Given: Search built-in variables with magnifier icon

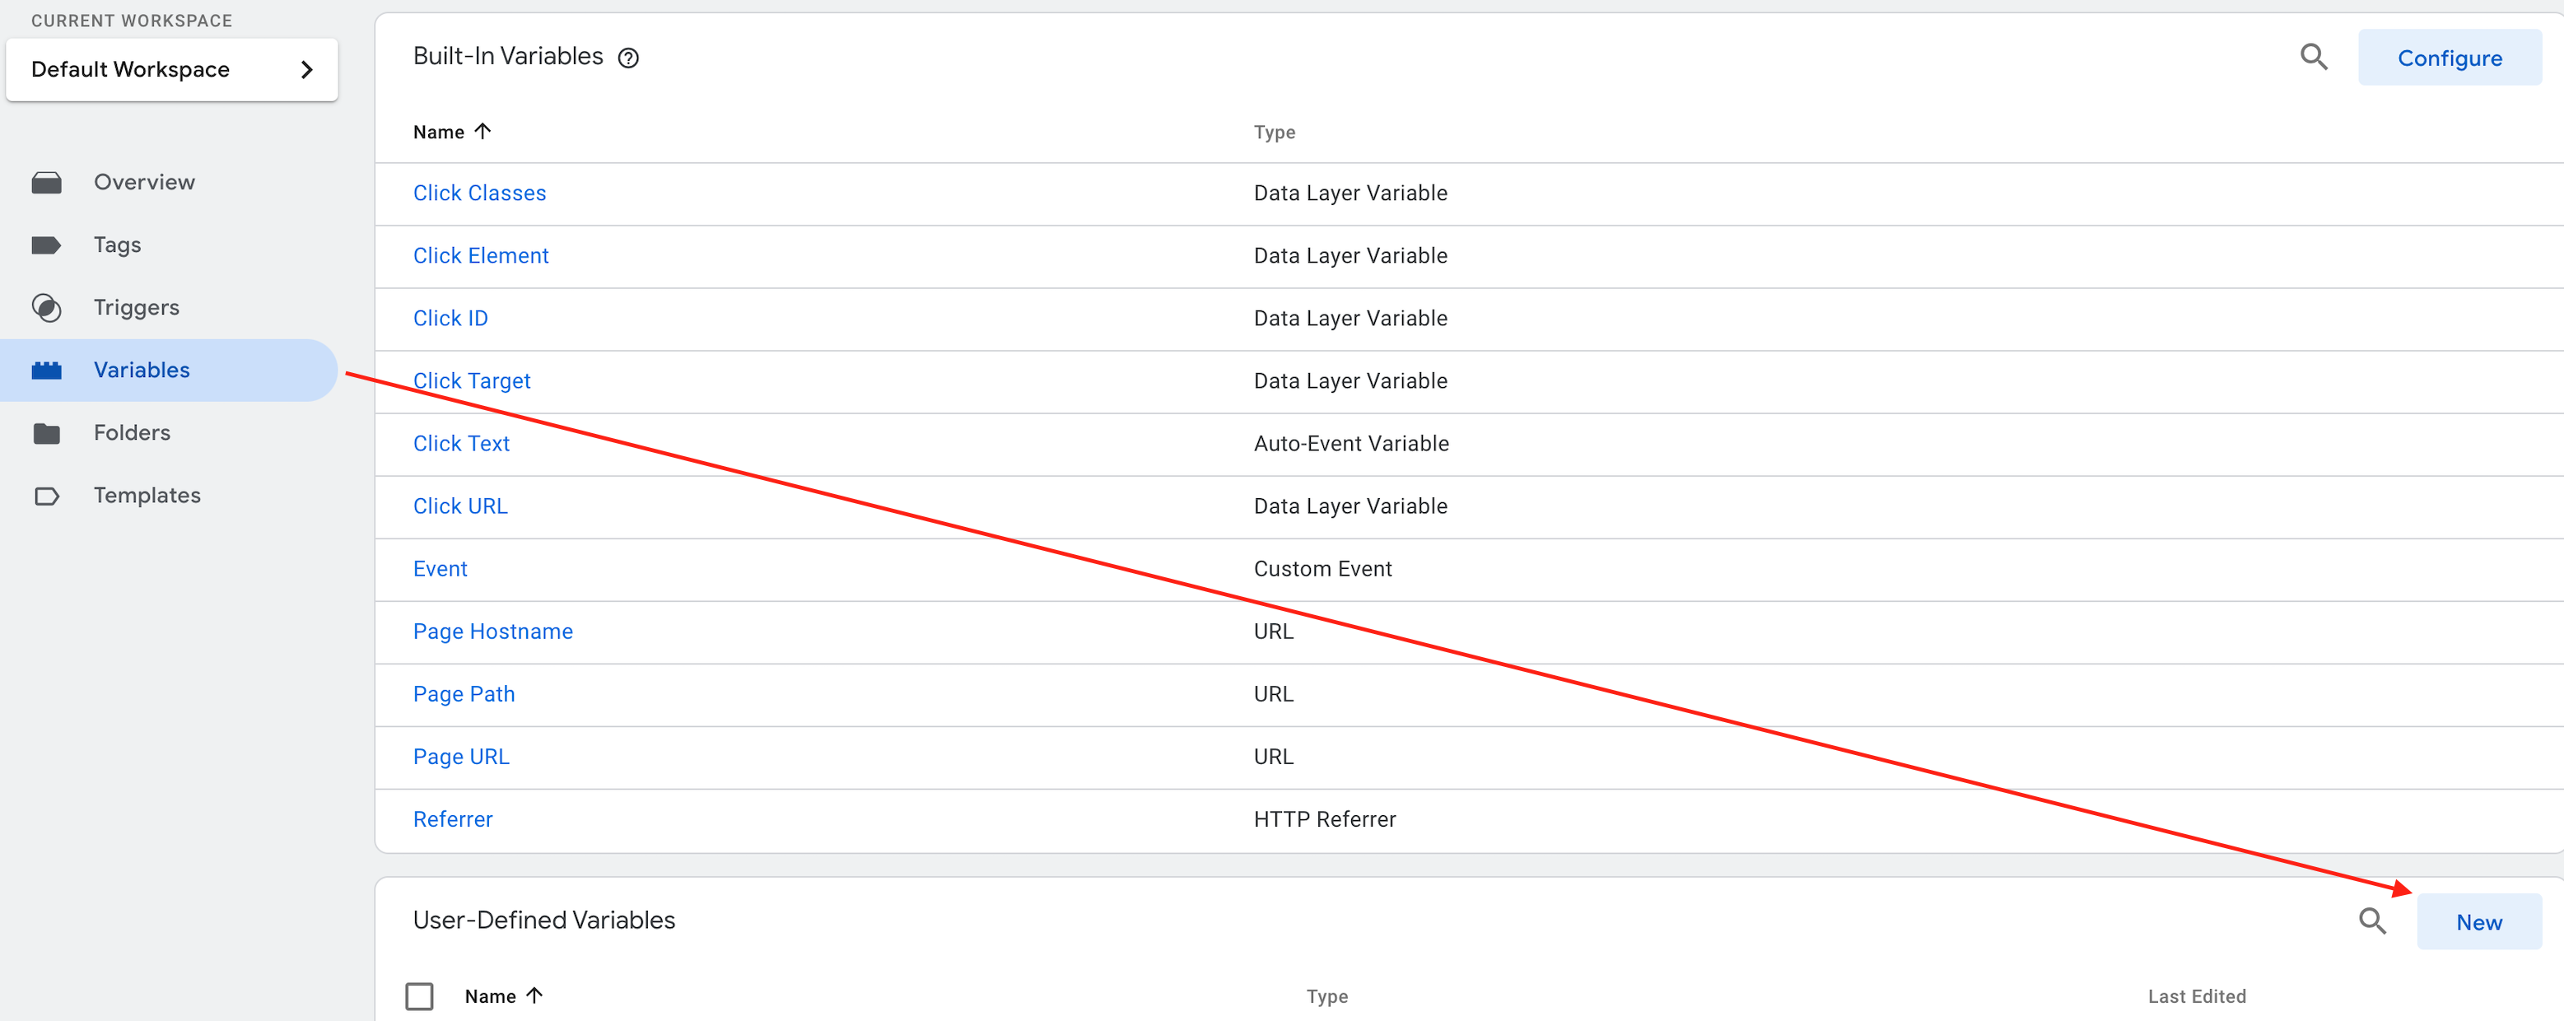Looking at the screenshot, I should pyautogui.click(x=2313, y=58).
